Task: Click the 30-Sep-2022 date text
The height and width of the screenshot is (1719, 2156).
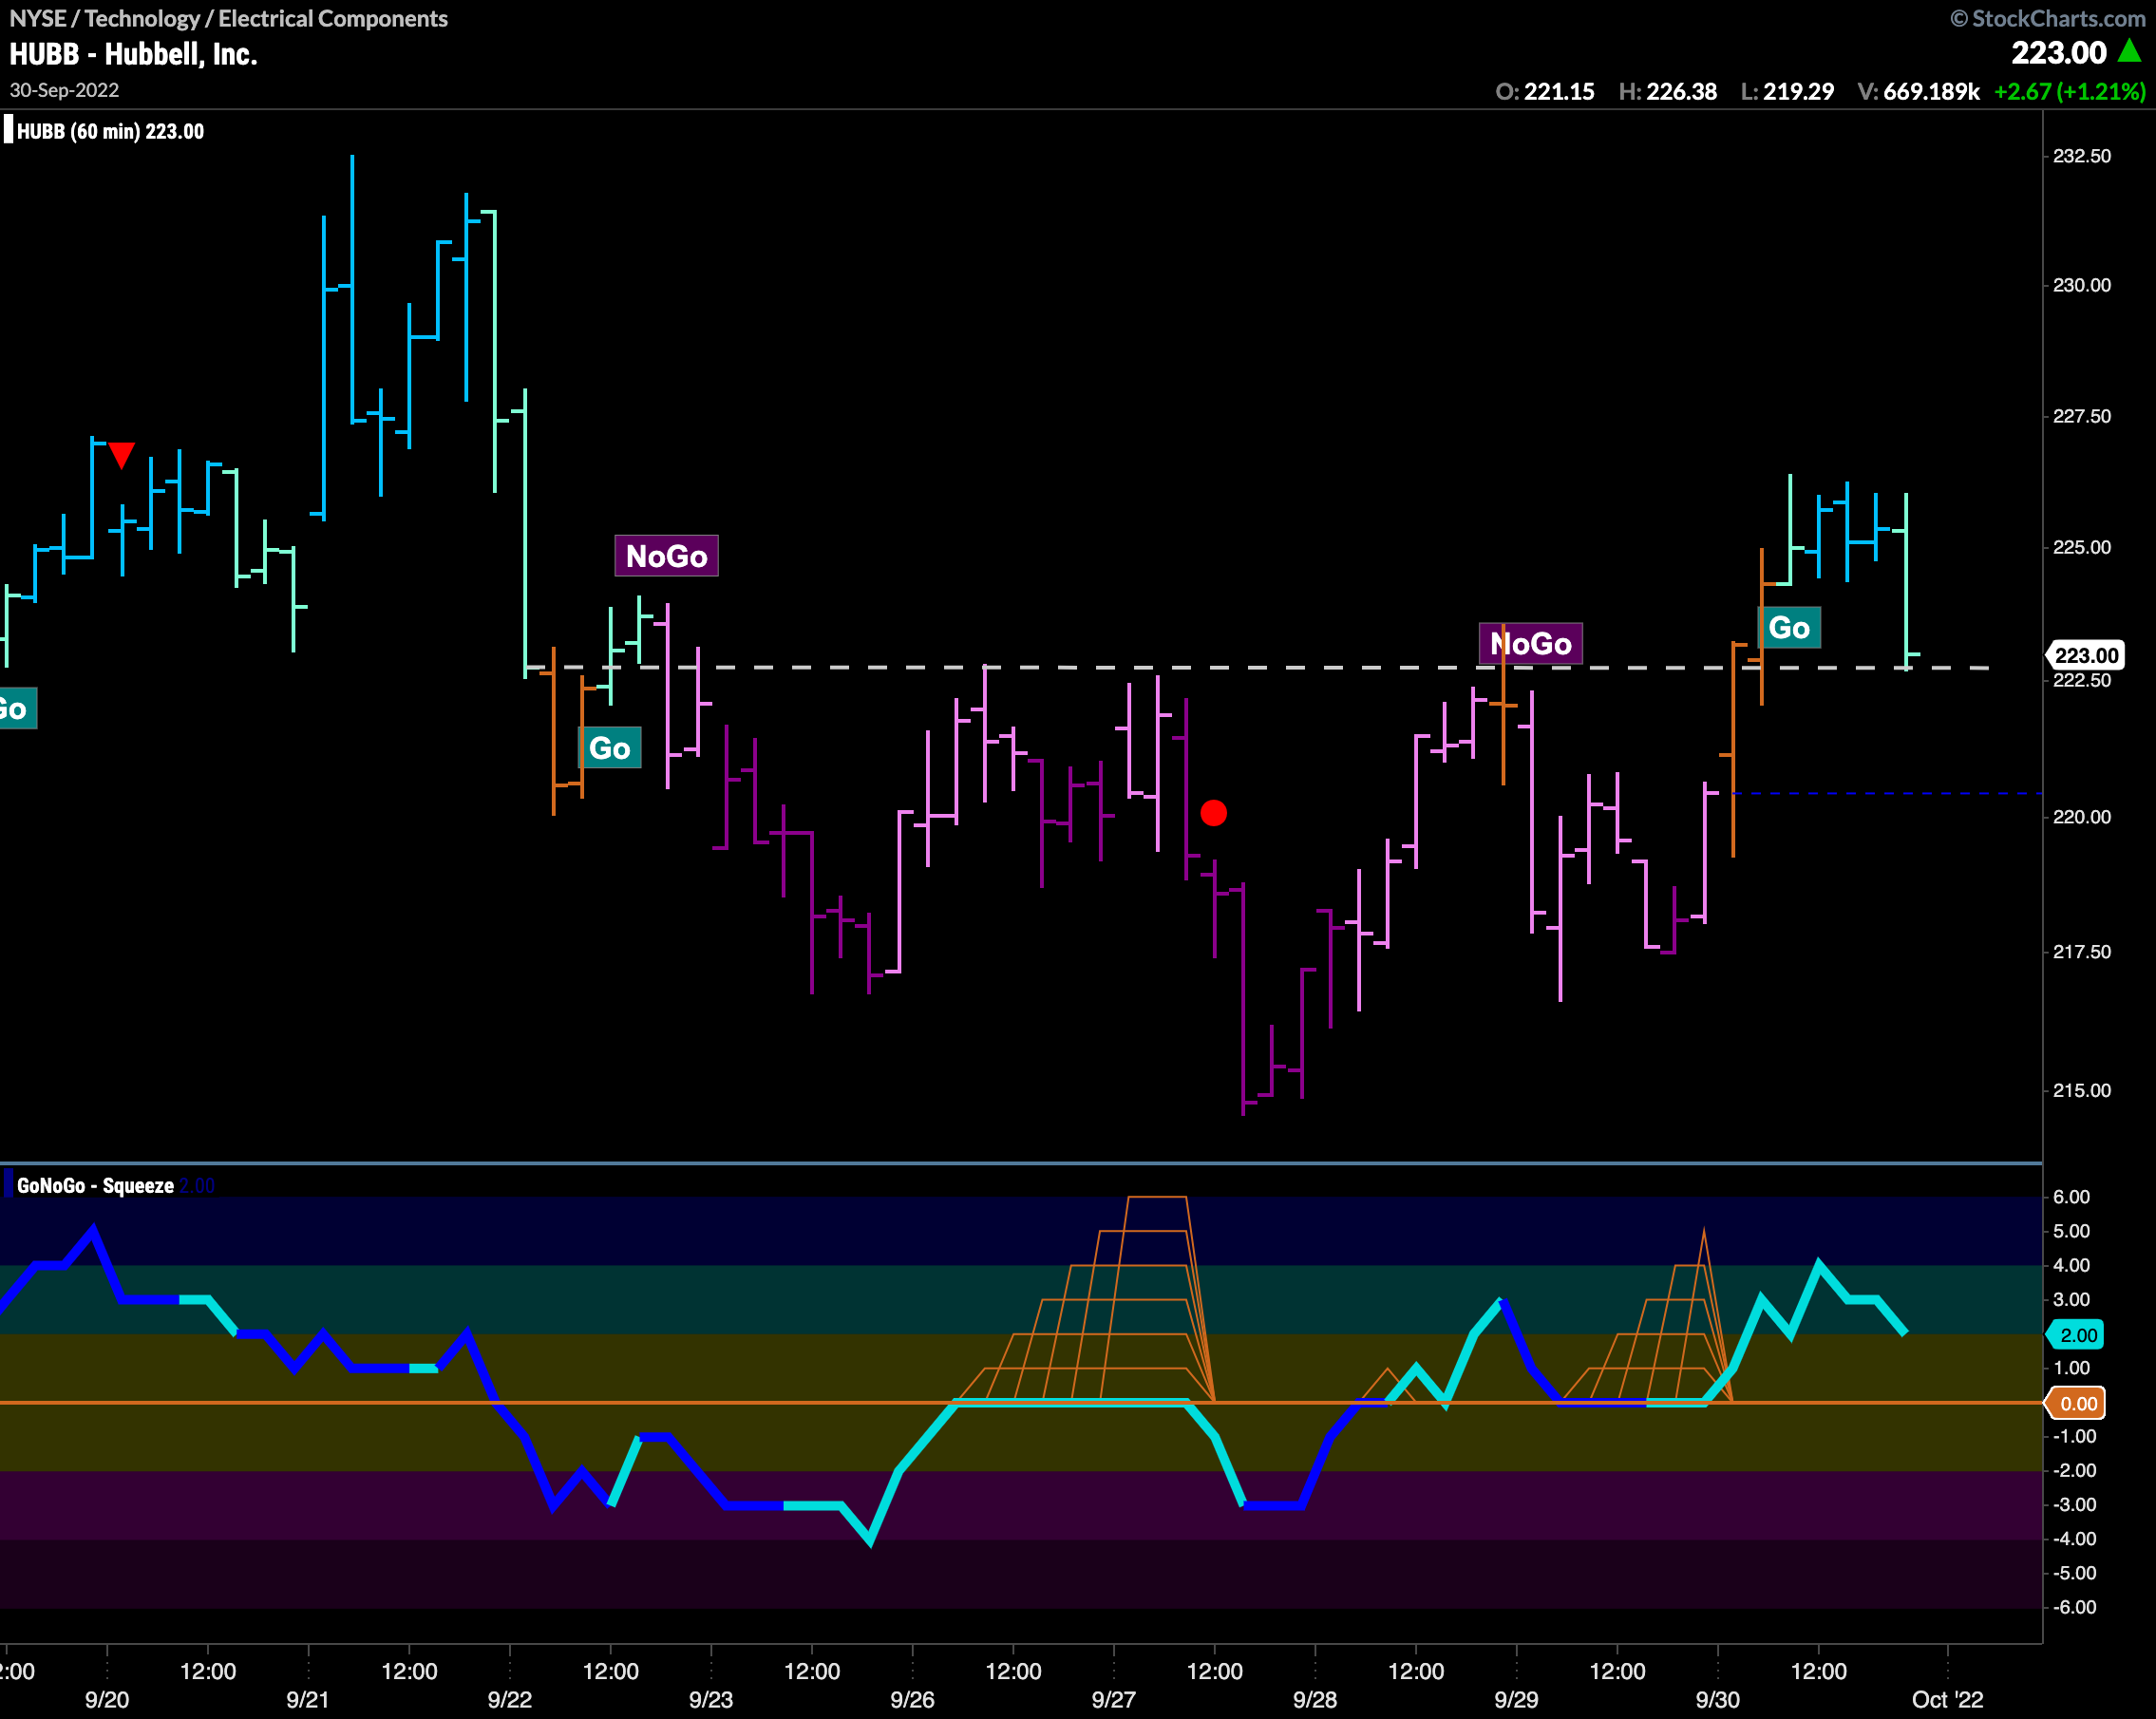Action: pyautogui.click(x=64, y=90)
